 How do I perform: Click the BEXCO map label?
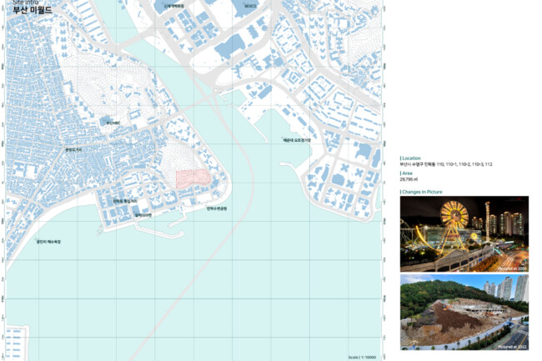click(250, 5)
